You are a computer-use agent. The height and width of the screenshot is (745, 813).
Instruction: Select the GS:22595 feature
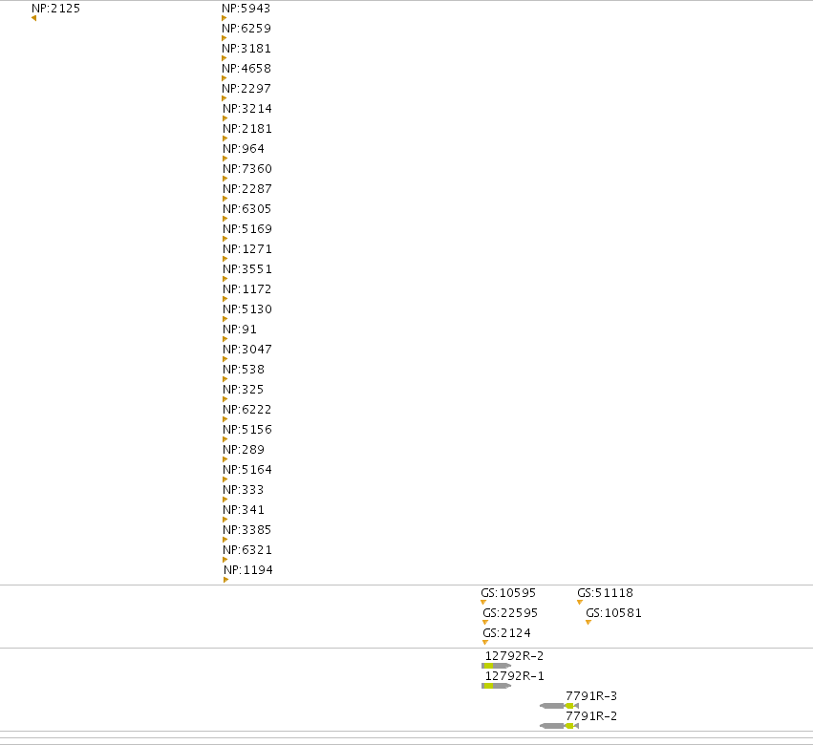[510, 613]
